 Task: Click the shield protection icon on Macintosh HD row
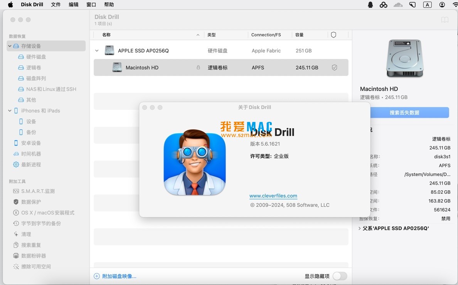click(334, 67)
